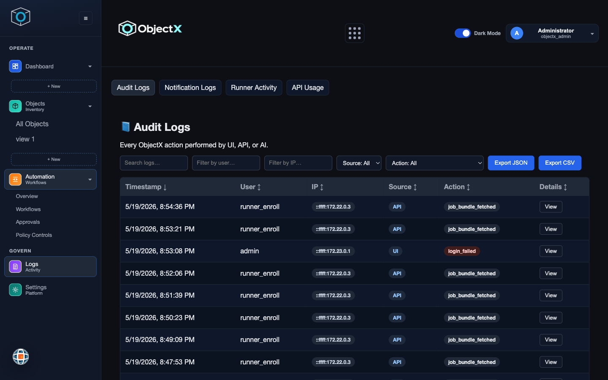Screen dimensions: 608x380
Task: Open the Approvals sidebar item
Action: tap(28, 222)
